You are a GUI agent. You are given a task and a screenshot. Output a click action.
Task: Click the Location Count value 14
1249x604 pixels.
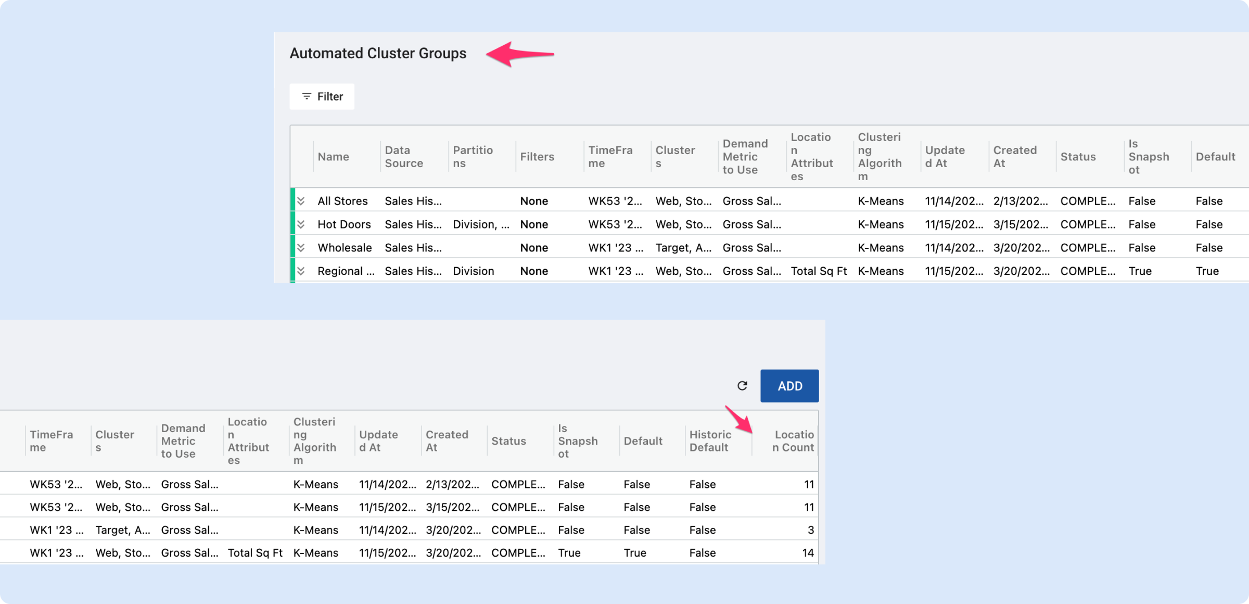pos(807,553)
